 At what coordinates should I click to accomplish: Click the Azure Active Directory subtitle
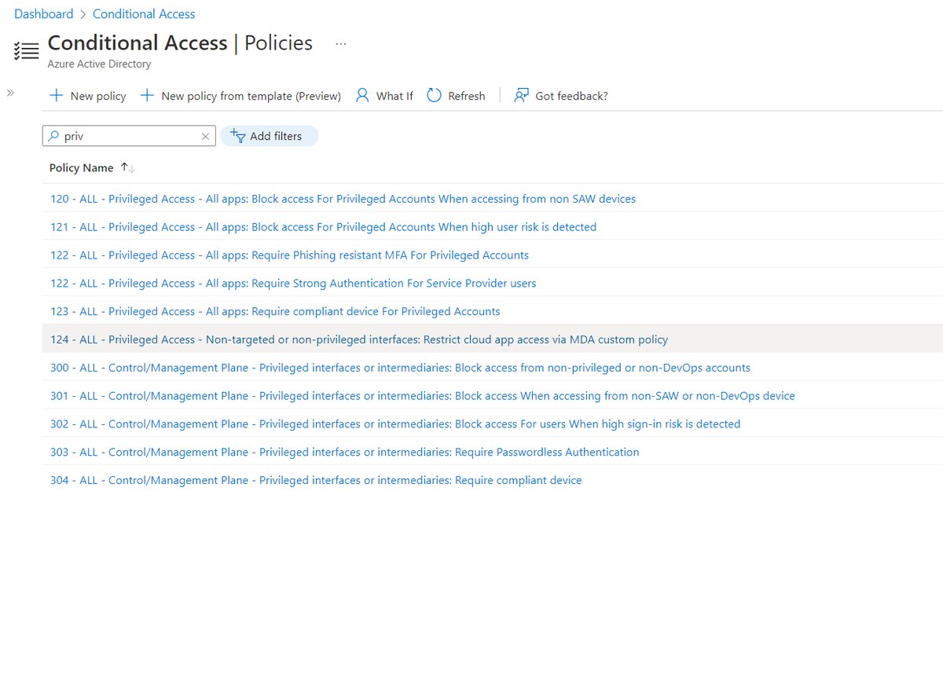point(99,64)
